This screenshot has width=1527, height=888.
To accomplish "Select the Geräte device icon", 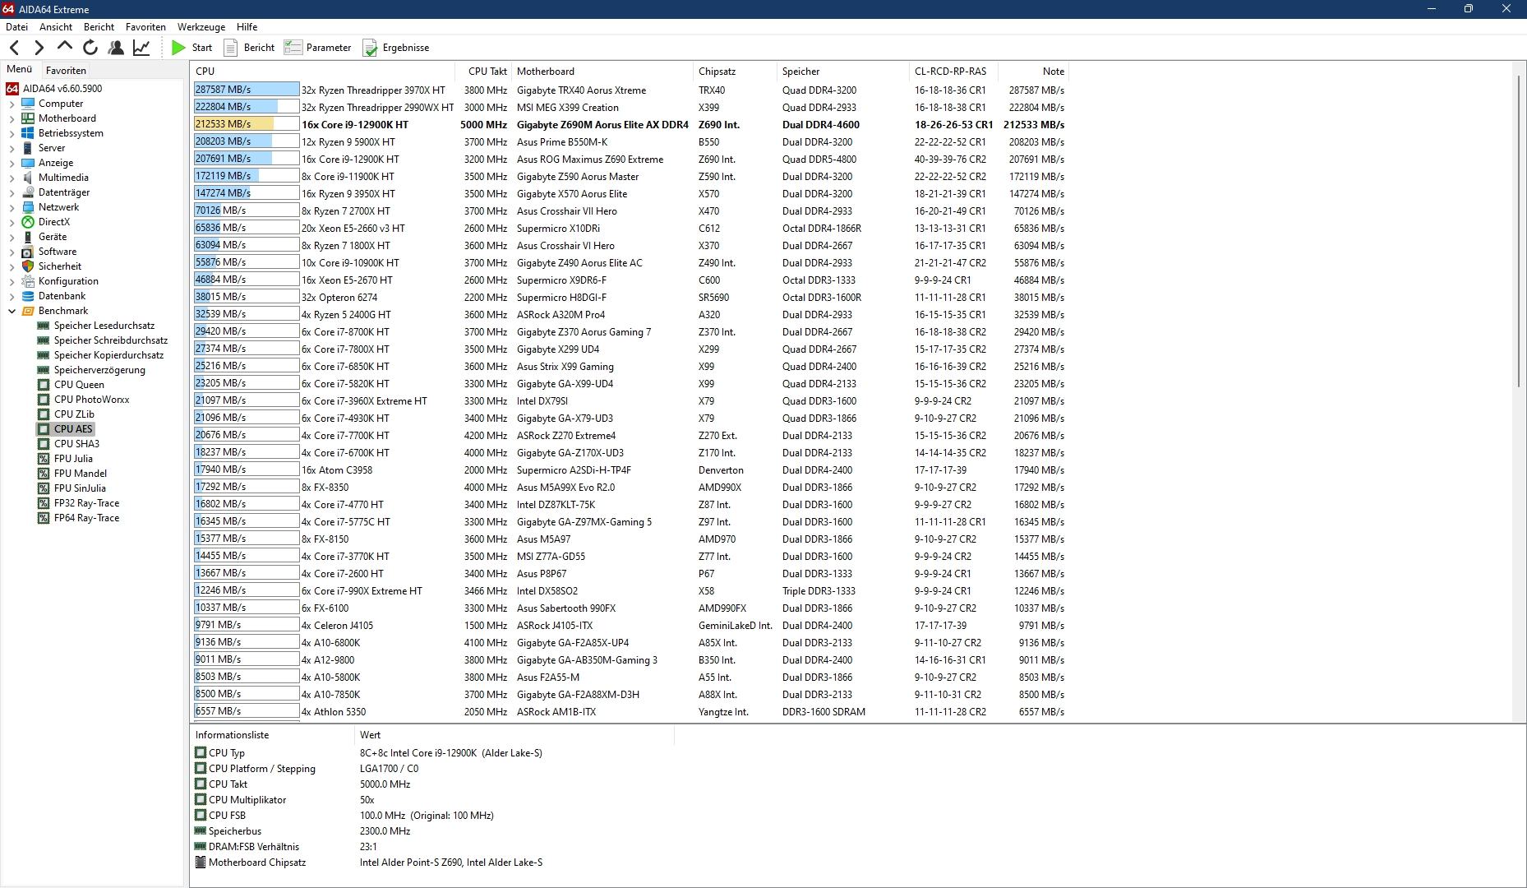I will 28,237.
